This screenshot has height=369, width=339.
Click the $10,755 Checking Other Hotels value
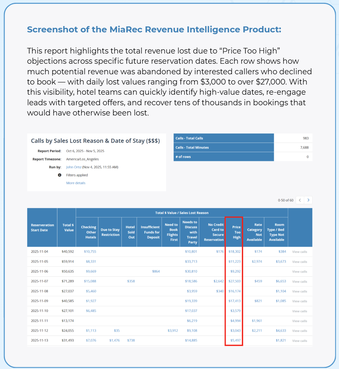click(x=90, y=252)
